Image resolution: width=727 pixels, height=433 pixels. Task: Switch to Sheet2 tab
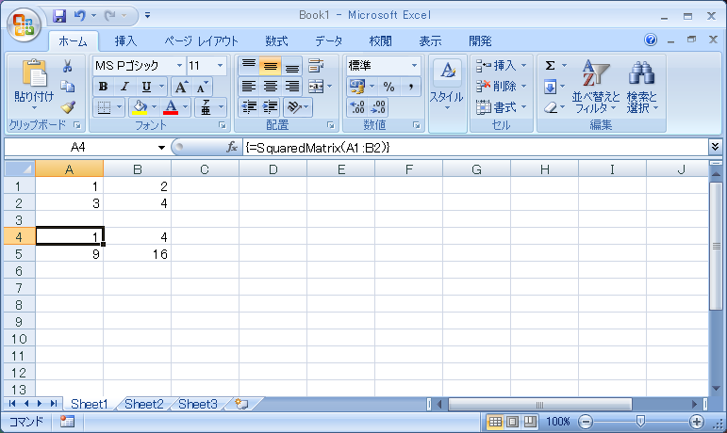click(x=144, y=404)
